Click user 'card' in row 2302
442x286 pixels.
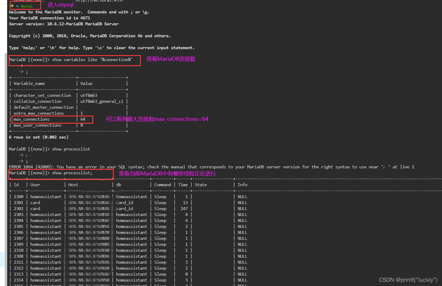pos(35,209)
